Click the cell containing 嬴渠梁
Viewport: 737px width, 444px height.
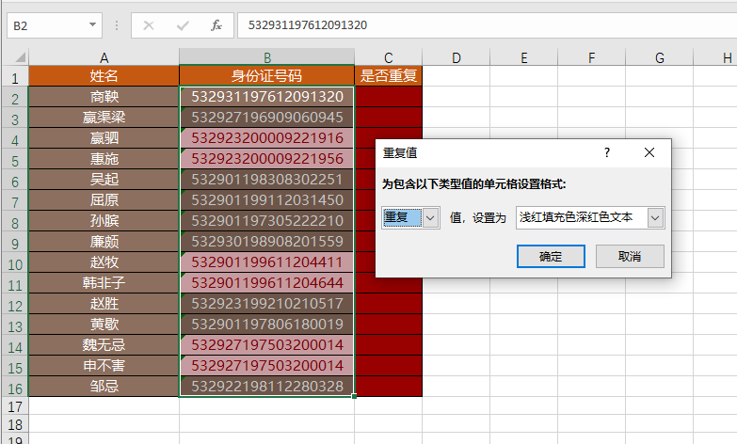pos(104,117)
